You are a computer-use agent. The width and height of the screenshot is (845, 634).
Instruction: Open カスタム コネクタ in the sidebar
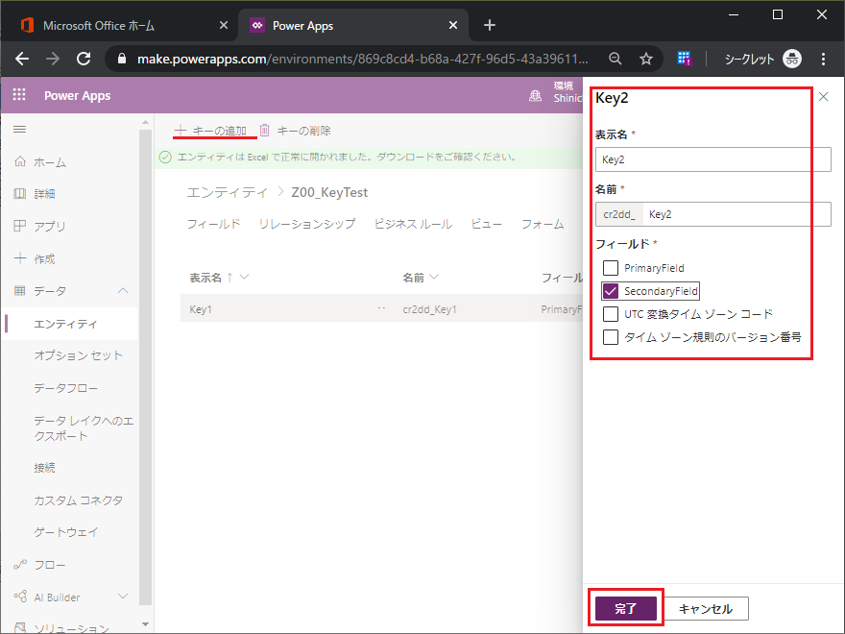pyautogui.click(x=79, y=500)
